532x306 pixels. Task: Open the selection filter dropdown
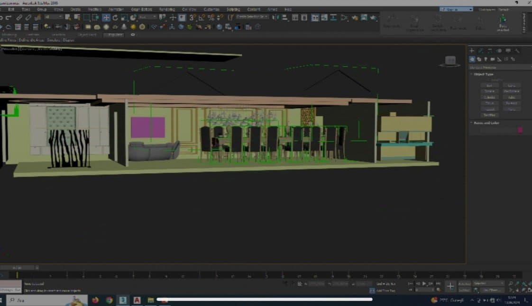[53, 17]
